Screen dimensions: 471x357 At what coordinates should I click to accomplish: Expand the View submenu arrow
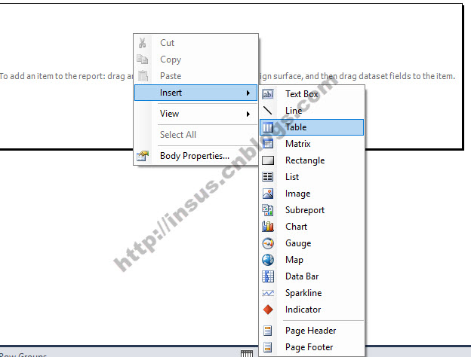[x=248, y=114]
